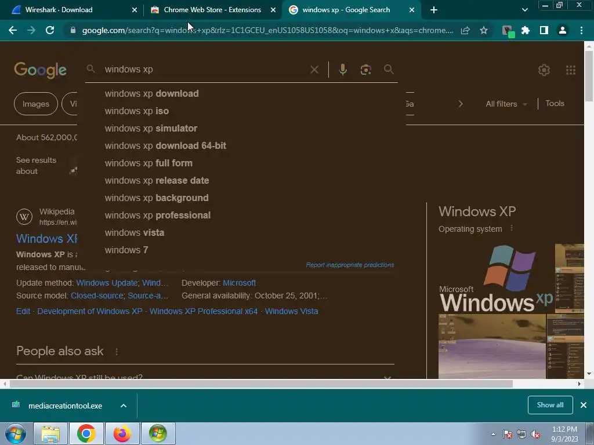
Task: Go forward with the browser arrow
Action: (x=31, y=30)
